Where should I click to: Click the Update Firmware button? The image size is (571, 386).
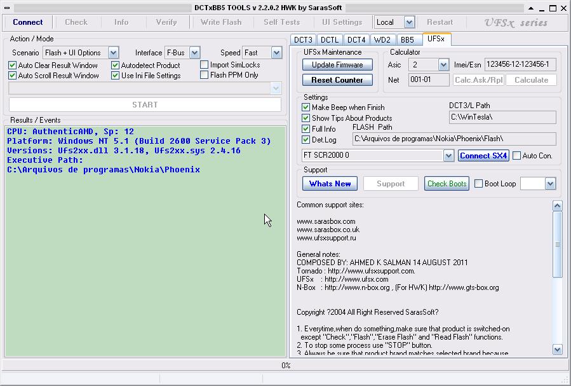[337, 65]
